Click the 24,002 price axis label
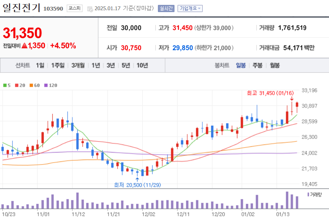This screenshot has height=223, width=329. point(309,153)
